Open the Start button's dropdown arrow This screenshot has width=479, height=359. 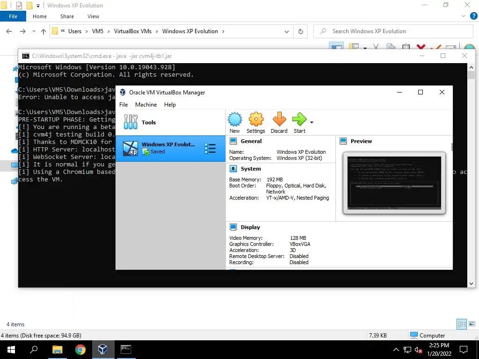(x=312, y=122)
